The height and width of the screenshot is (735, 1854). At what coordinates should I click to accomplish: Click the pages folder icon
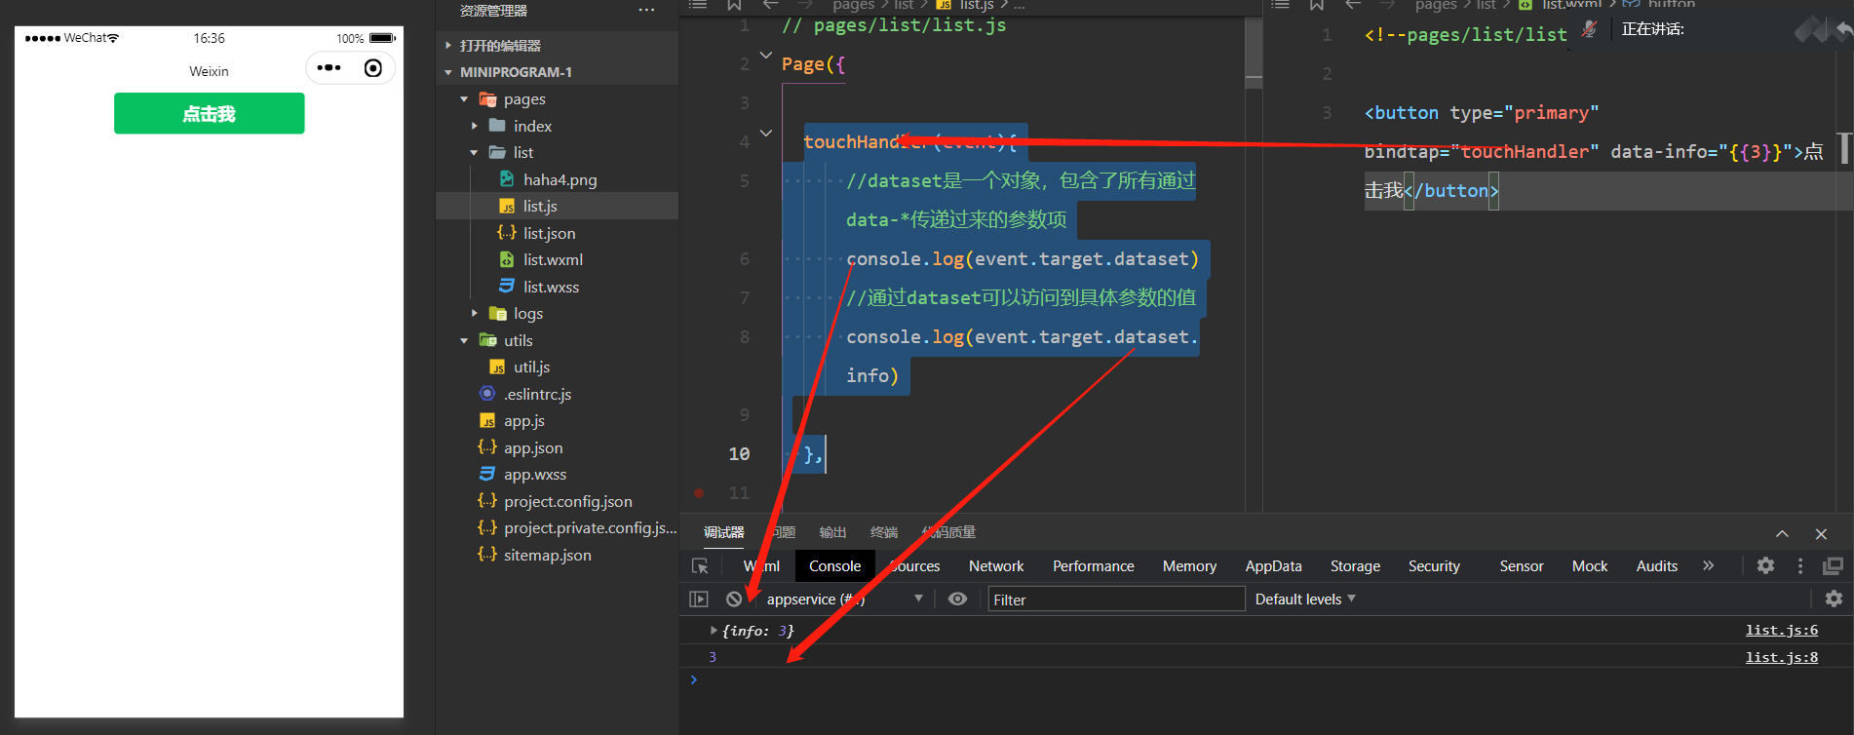coord(488,99)
